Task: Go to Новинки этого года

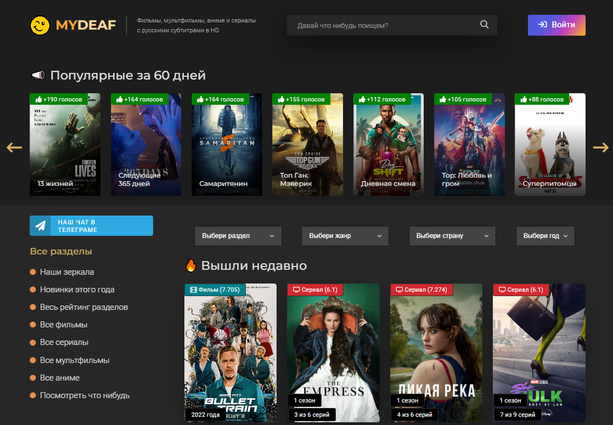Action: (77, 290)
